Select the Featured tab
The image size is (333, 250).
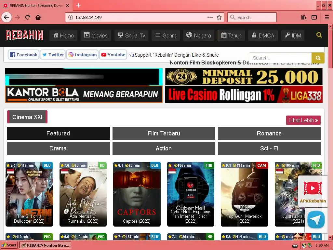58,133
